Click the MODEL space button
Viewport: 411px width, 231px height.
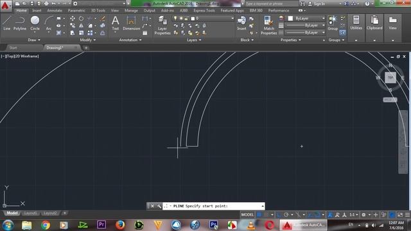(247, 215)
